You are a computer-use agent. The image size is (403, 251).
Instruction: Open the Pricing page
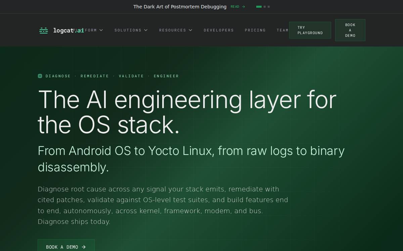(255, 30)
